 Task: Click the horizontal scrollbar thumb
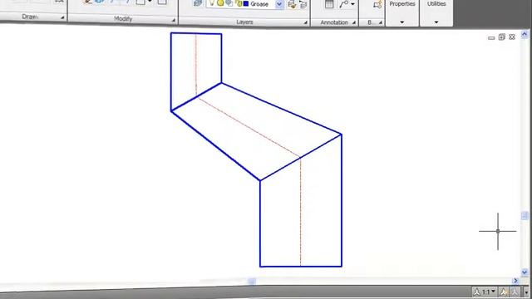point(251,281)
